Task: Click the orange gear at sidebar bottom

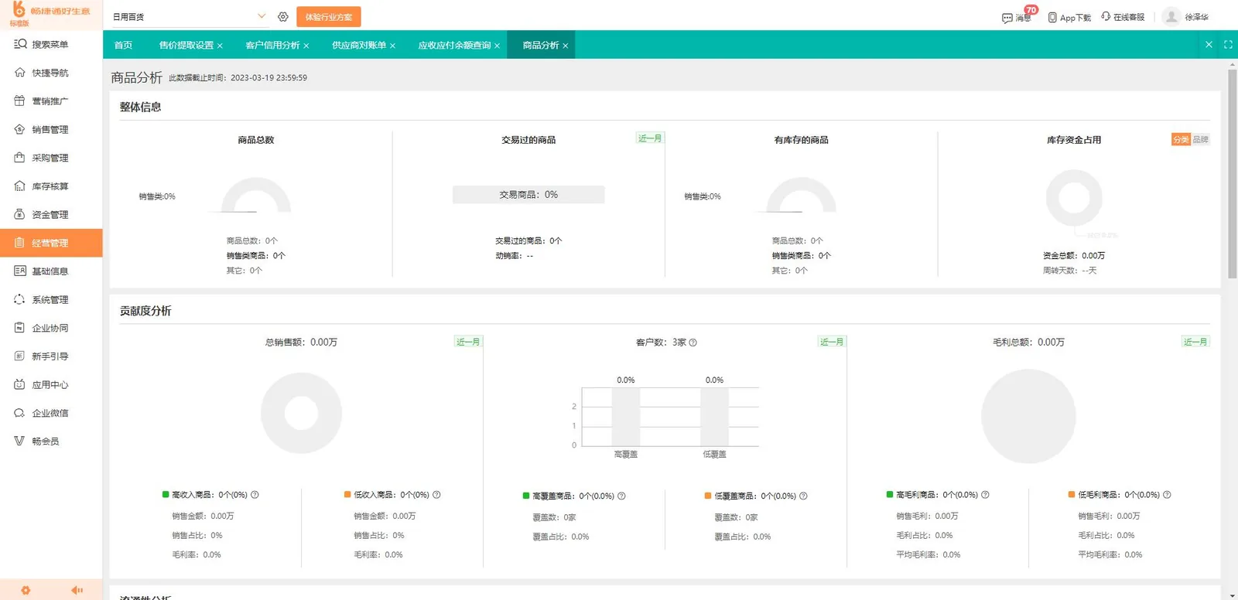Action: (x=26, y=590)
